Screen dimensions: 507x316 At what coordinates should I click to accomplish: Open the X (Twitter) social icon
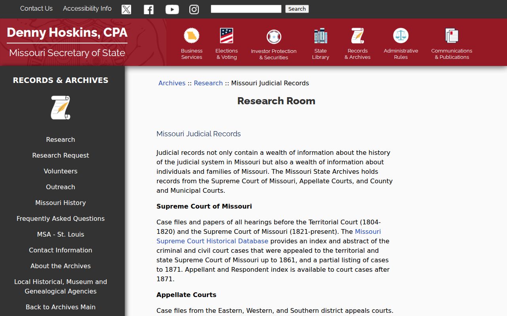click(x=126, y=9)
